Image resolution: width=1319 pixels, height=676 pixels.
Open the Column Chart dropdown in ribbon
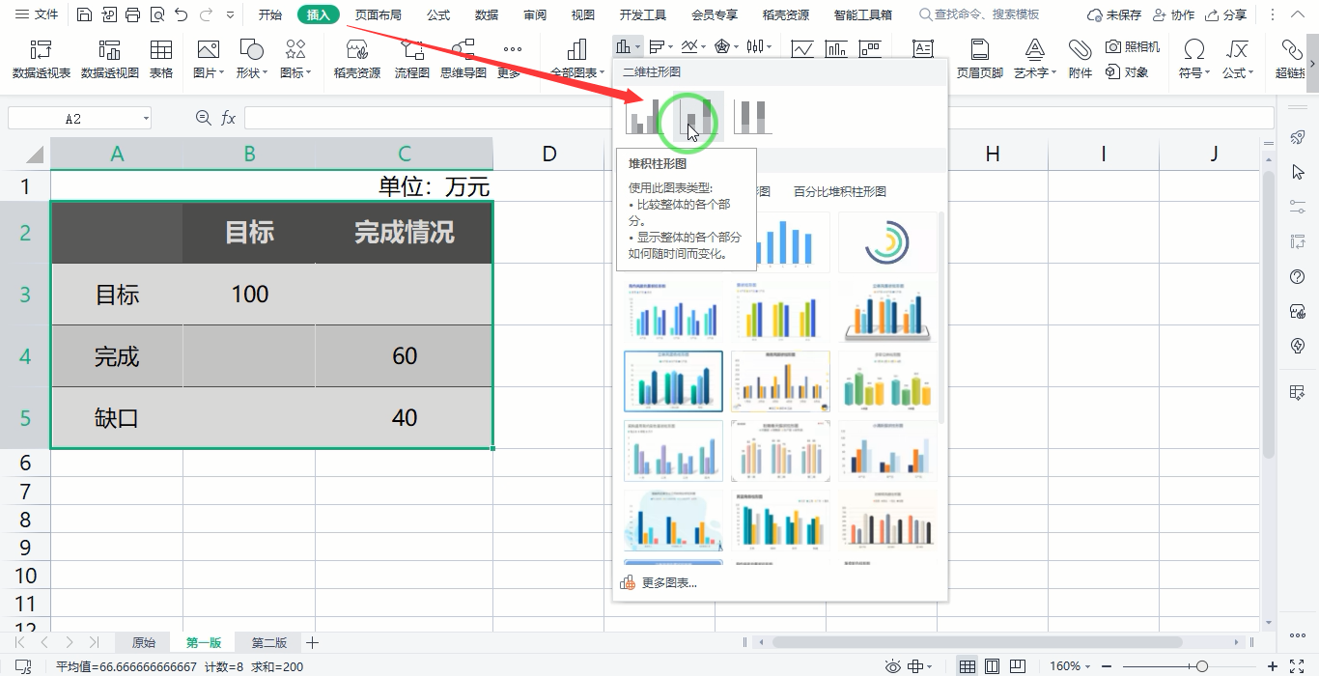pyautogui.click(x=628, y=46)
